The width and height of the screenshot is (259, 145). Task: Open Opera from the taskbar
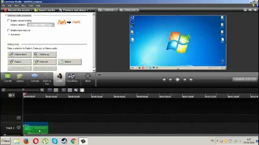pos(36,141)
